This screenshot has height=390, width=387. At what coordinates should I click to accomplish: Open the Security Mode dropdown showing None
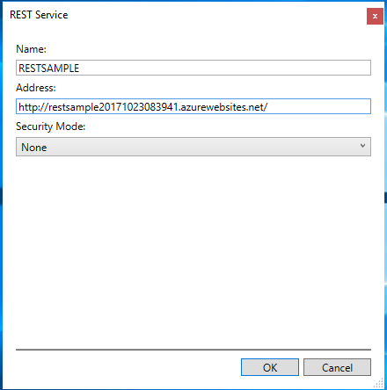[193, 147]
